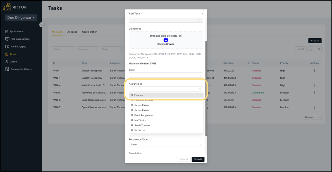
Task: Select Vic Victor as assignee
Action: (x=166, y=130)
